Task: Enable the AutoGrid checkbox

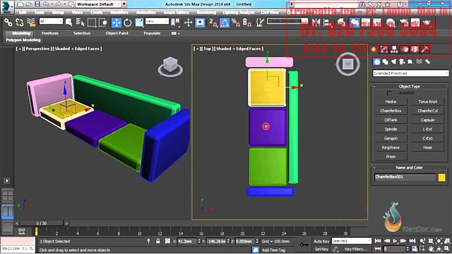Action: coord(389,93)
